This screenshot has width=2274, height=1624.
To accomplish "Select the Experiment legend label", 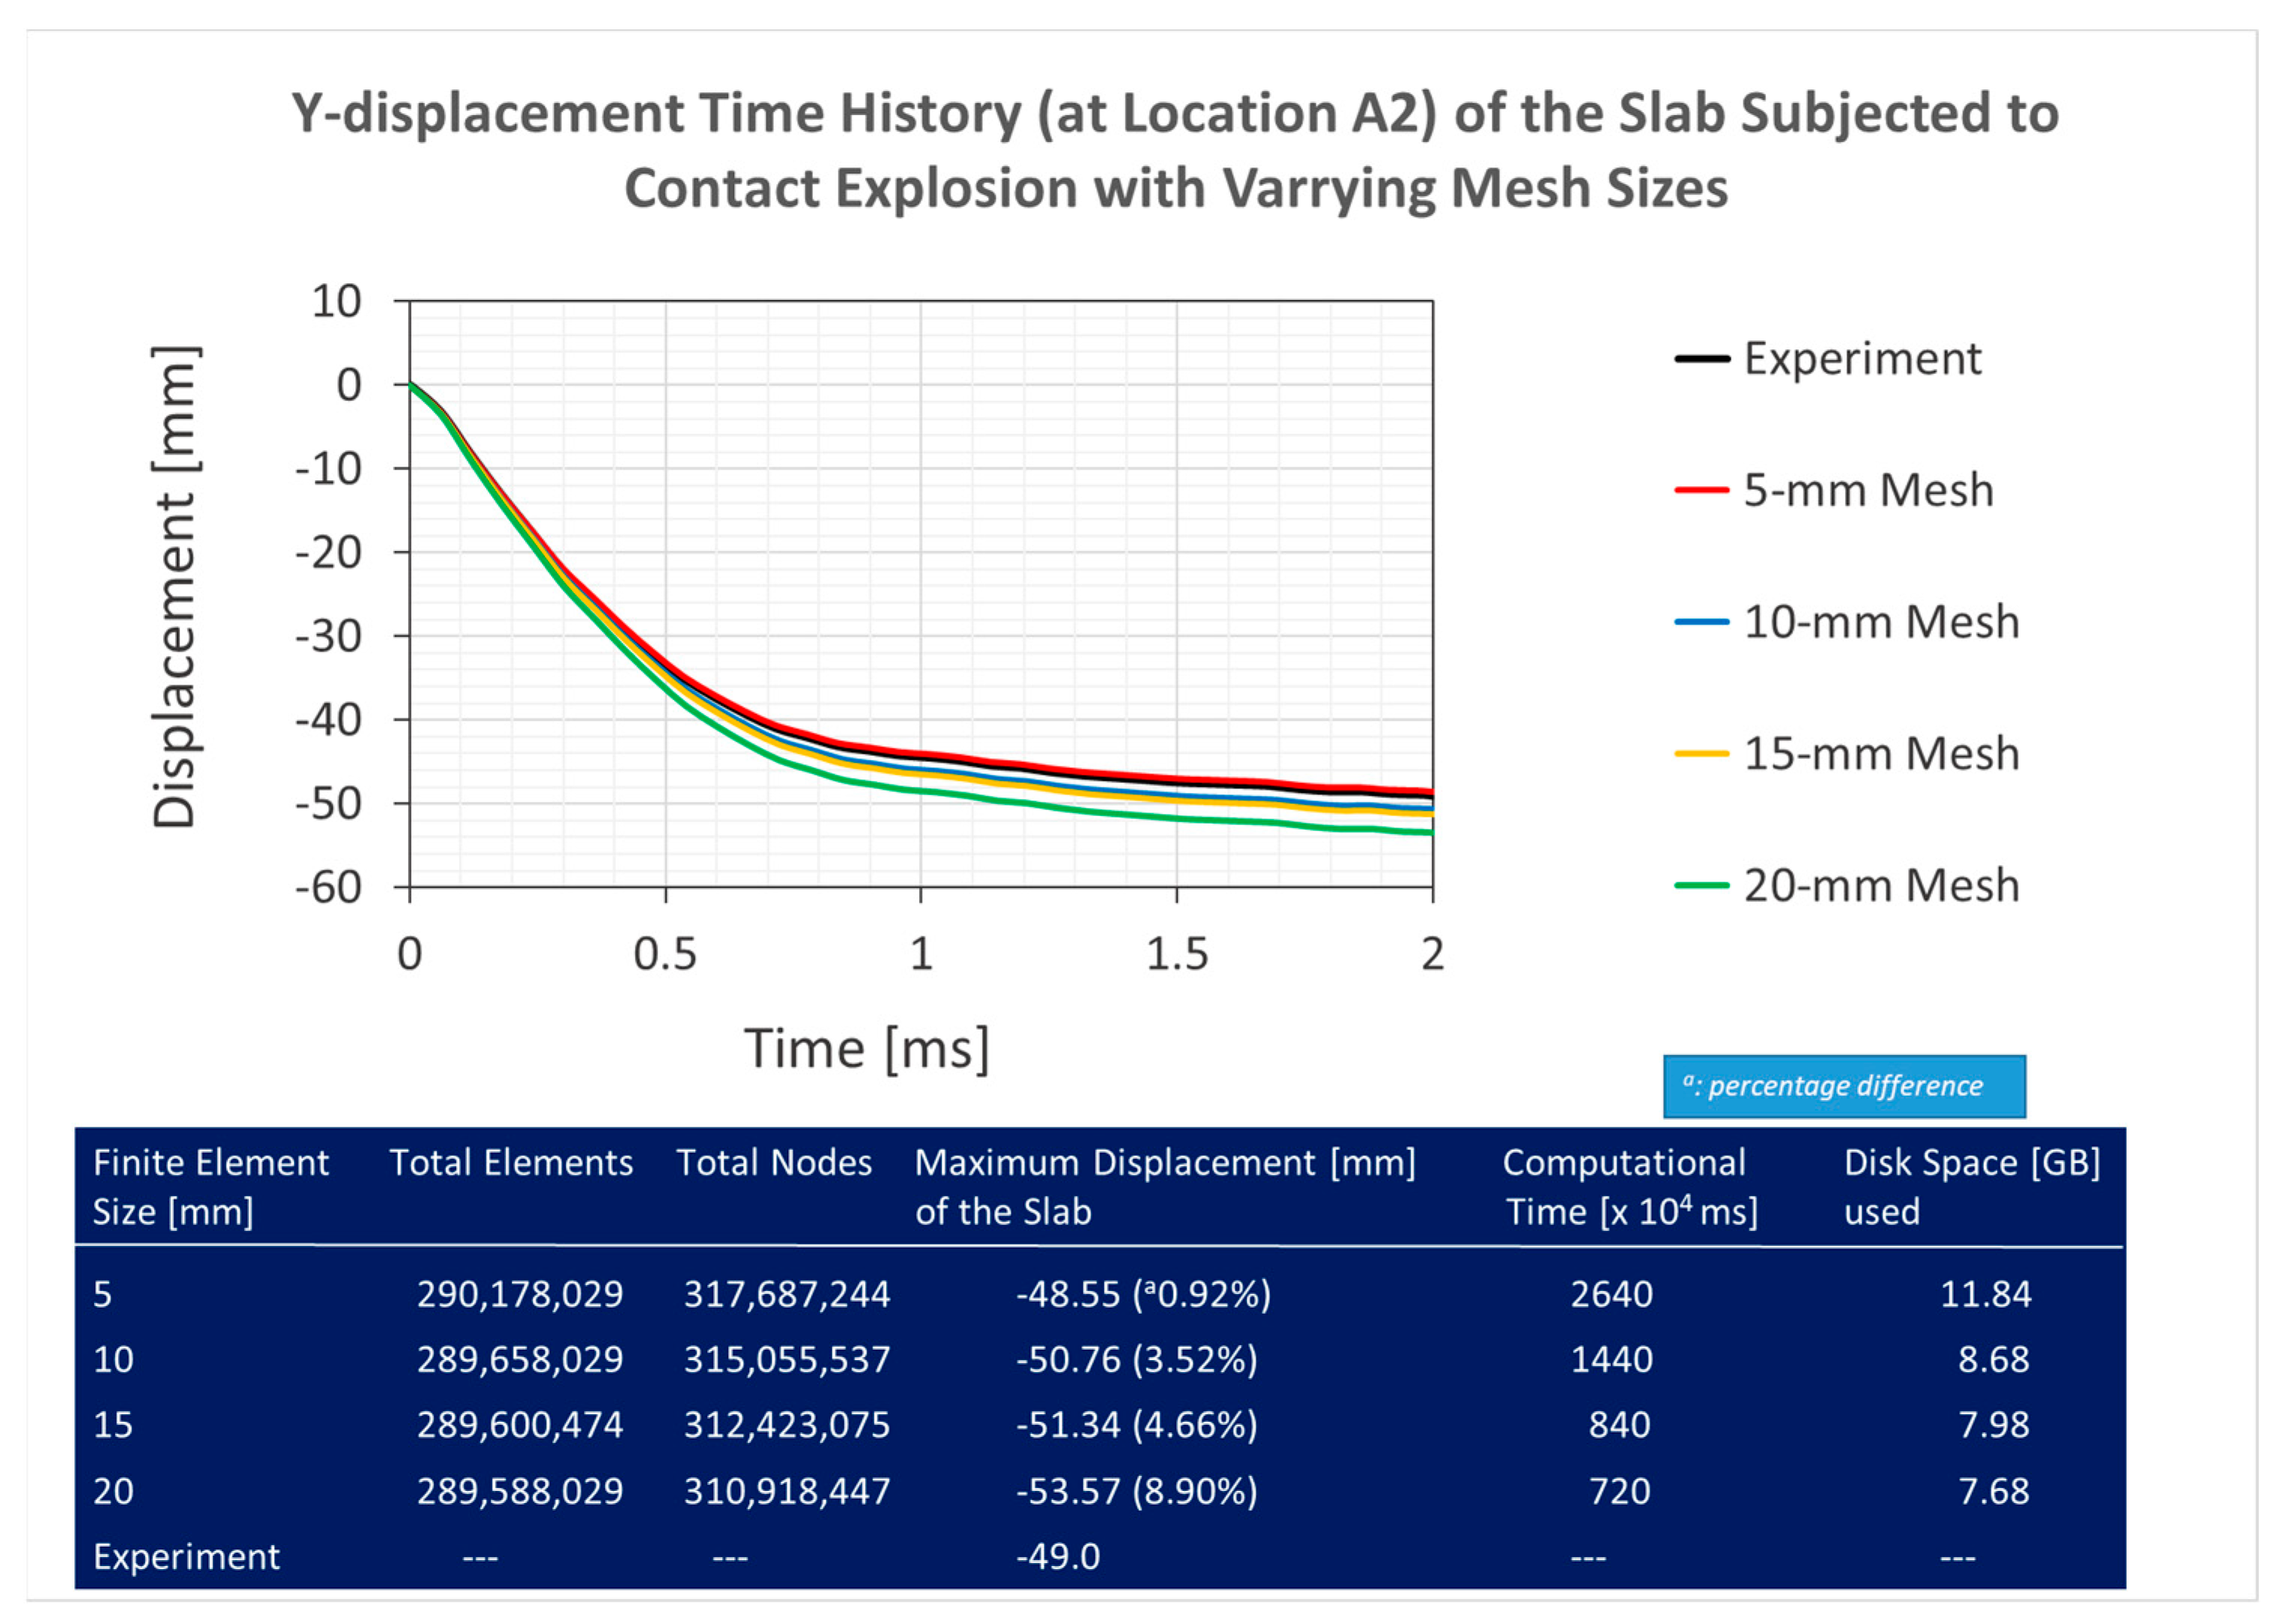I will (x=1861, y=358).
